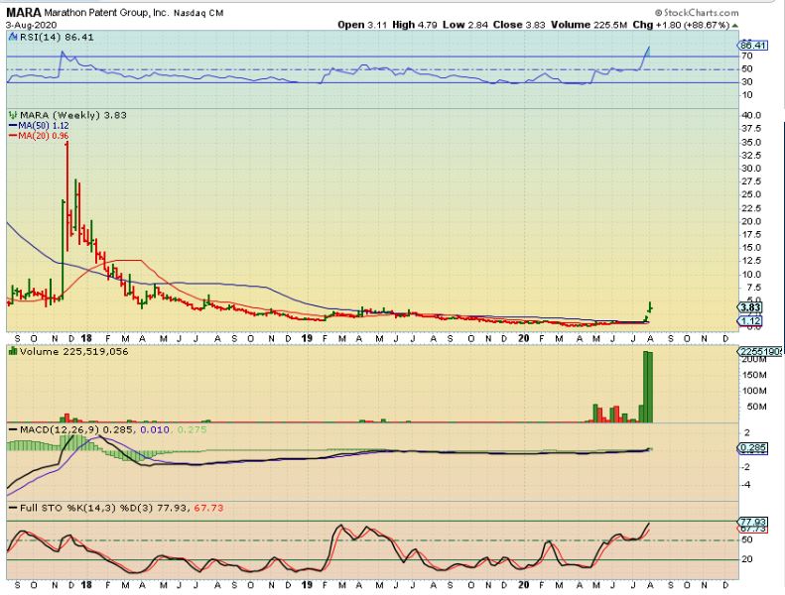Viewport: 785px width, 595px height.
Task: Click the volume value tag on right axis
Action: click(x=759, y=352)
